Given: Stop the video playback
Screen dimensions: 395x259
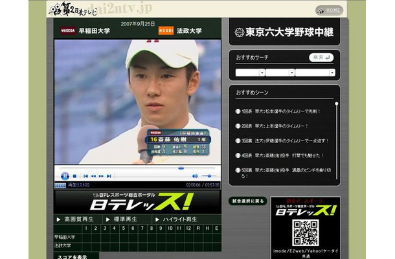Looking at the screenshot, I should click(x=74, y=176).
